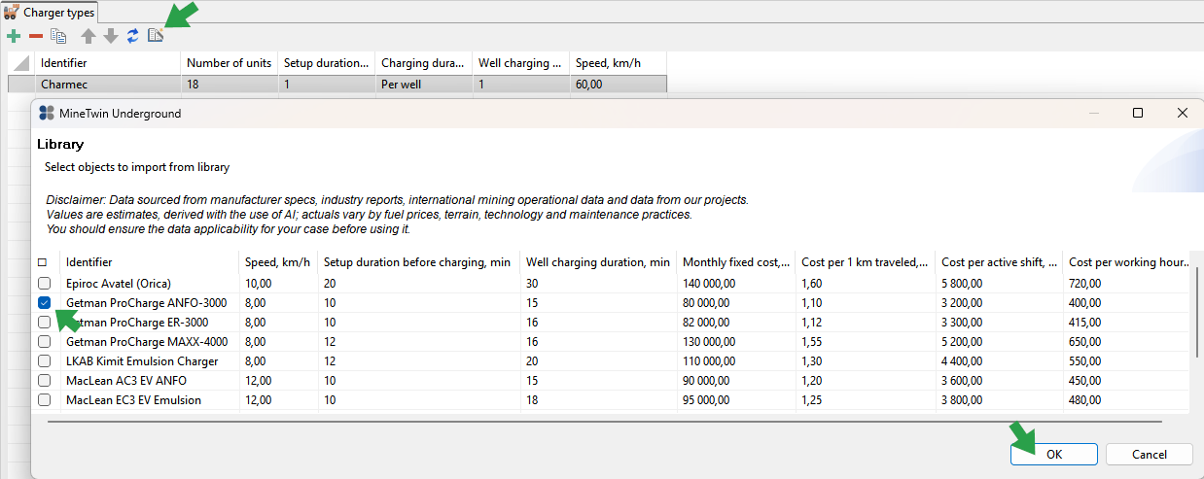Maximize the MineTwin Underground dialog
The image size is (1204, 479).
click(x=1138, y=113)
